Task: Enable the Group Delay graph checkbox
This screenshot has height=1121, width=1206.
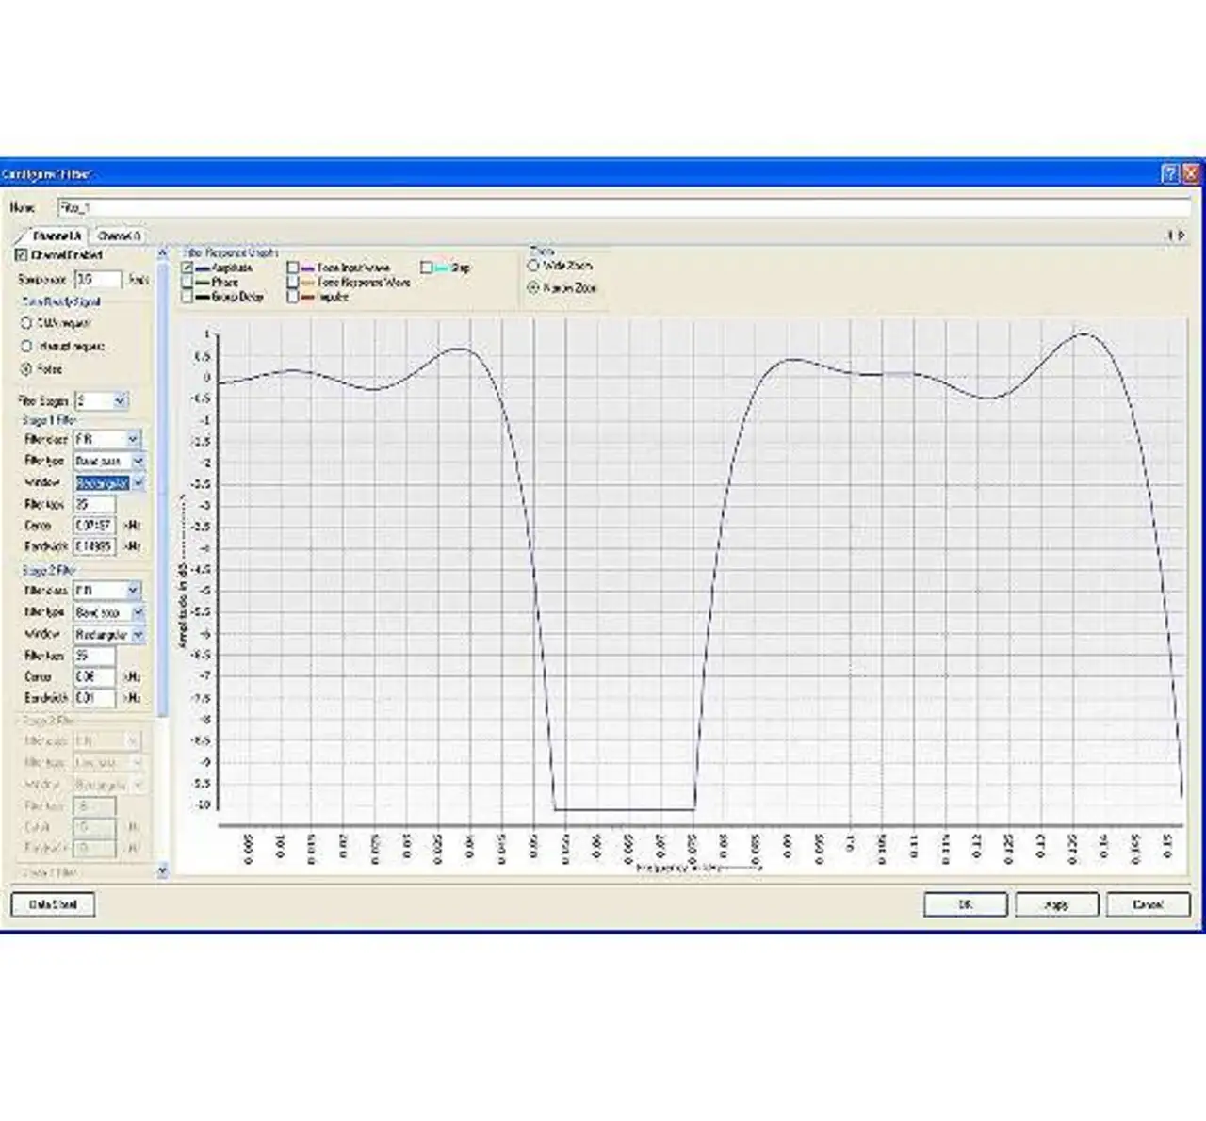Action: 187,297
